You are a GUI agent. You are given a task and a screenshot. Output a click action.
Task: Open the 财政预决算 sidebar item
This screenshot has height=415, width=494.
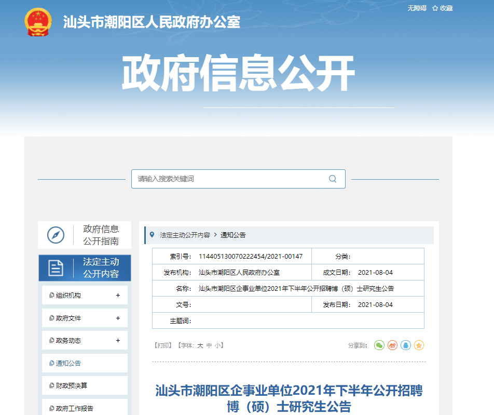pyautogui.click(x=72, y=386)
